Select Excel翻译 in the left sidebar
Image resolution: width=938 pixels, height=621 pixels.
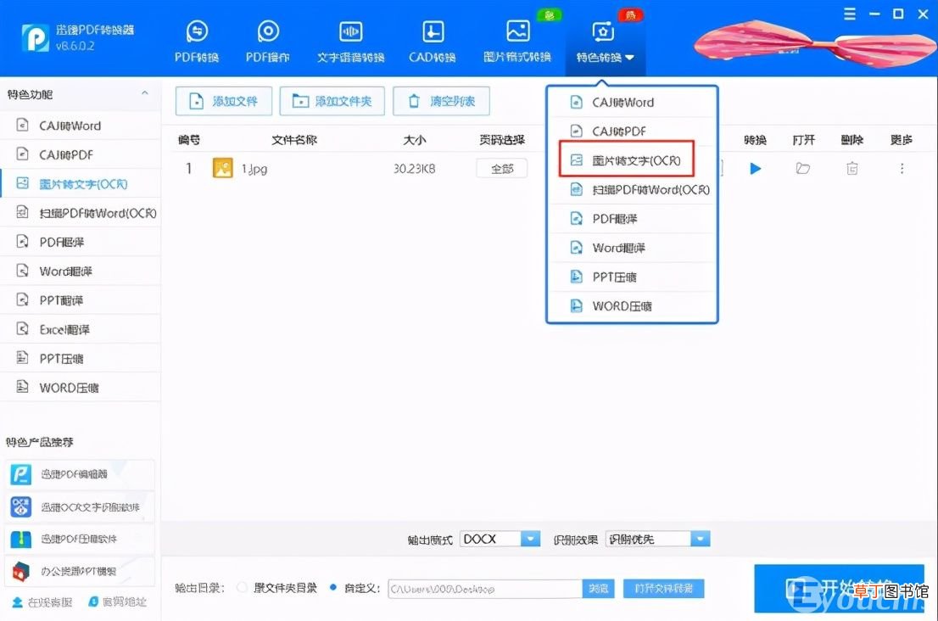point(81,329)
